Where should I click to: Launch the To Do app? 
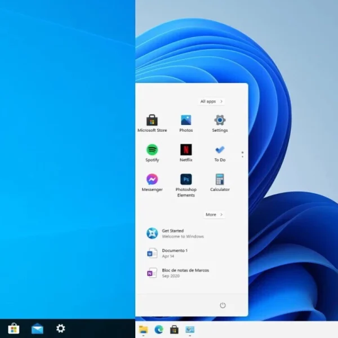pyautogui.click(x=220, y=153)
